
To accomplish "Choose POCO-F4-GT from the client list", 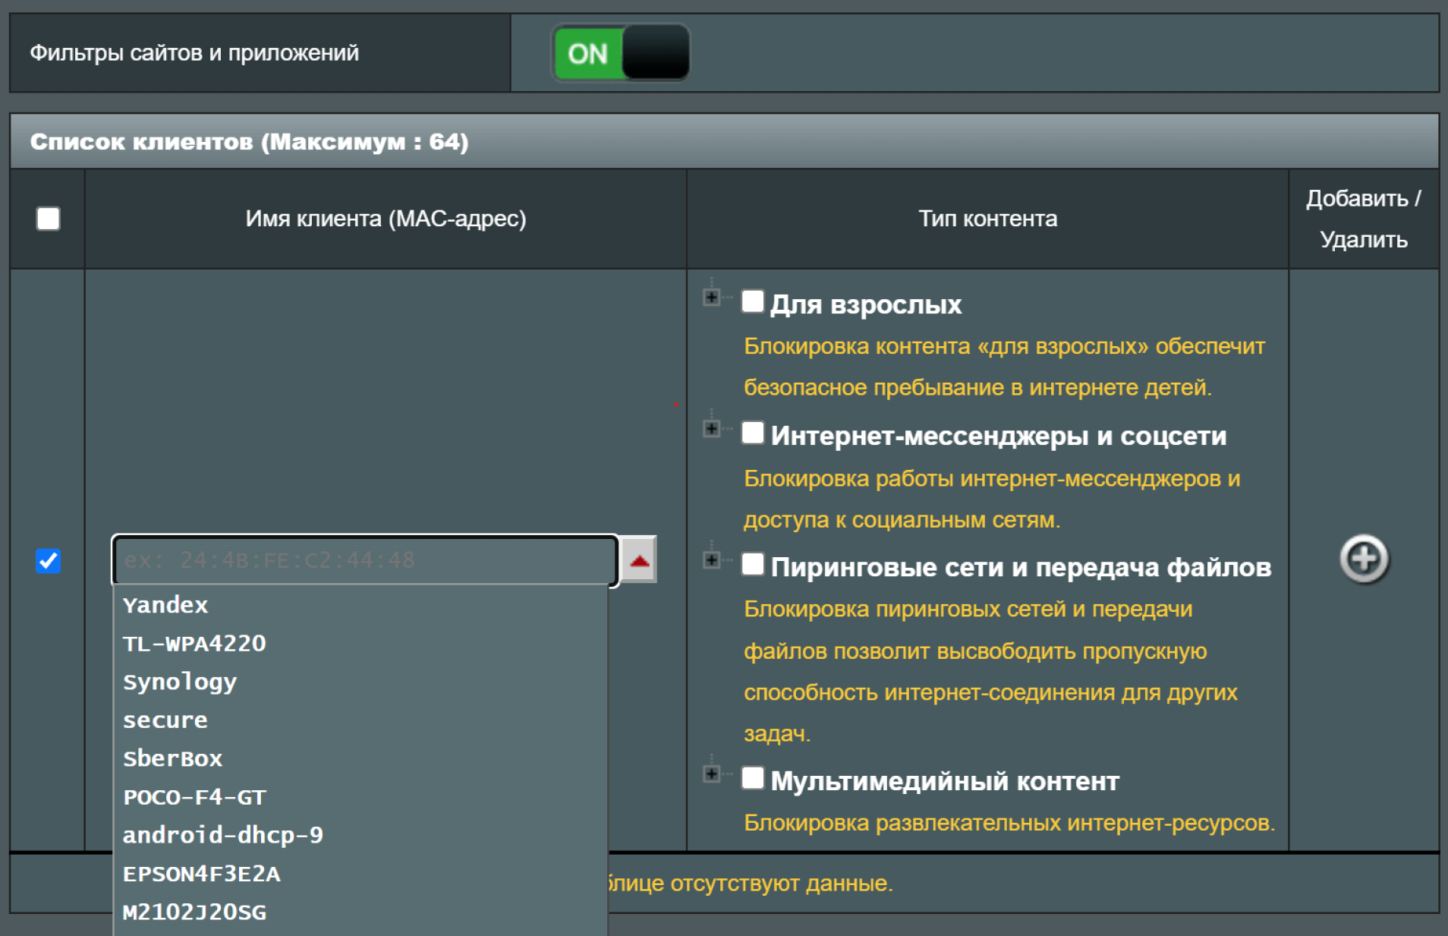I will click(x=194, y=797).
